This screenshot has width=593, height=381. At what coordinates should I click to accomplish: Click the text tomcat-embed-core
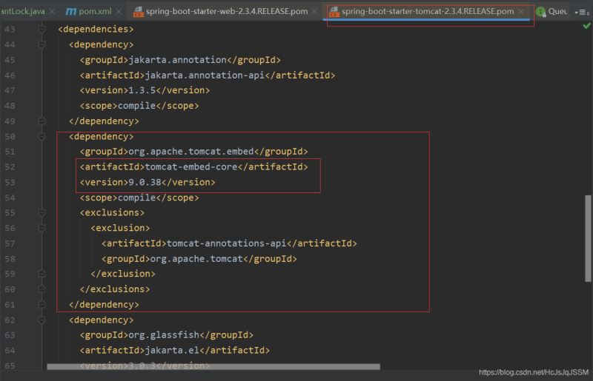coord(191,166)
